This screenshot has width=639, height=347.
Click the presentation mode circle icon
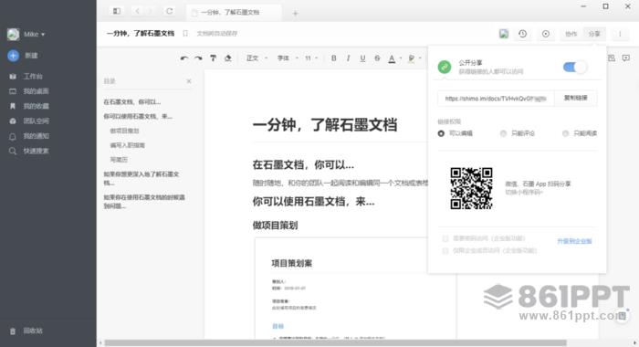[546, 34]
